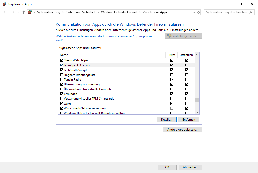Click the Control Panel address bar icon

click(x=30, y=12)
